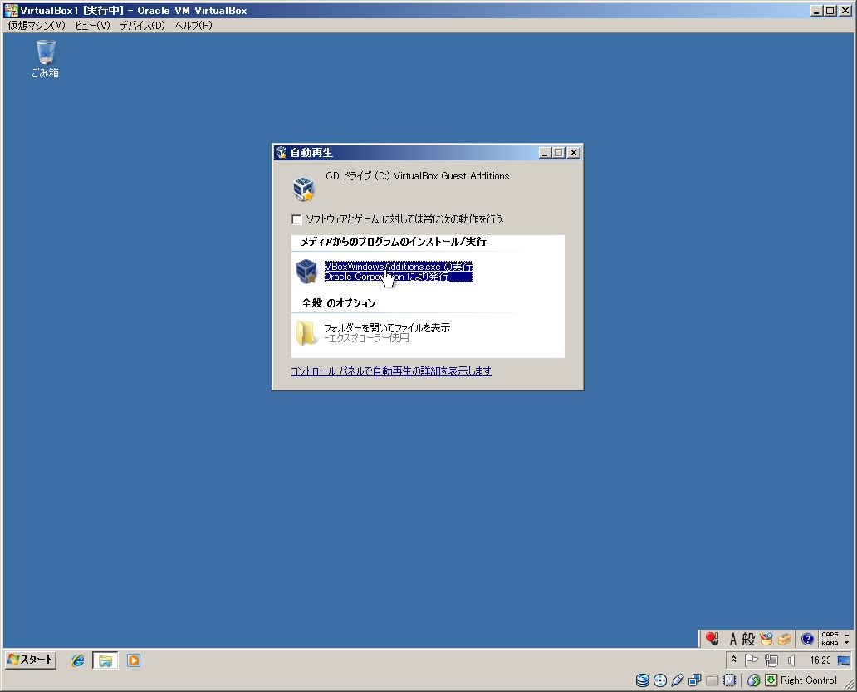The height and width of the screenshot is (692, 857).
Task: Click the VirtualBox Guest Additions CD drive icon
Action: pos(304,189)
